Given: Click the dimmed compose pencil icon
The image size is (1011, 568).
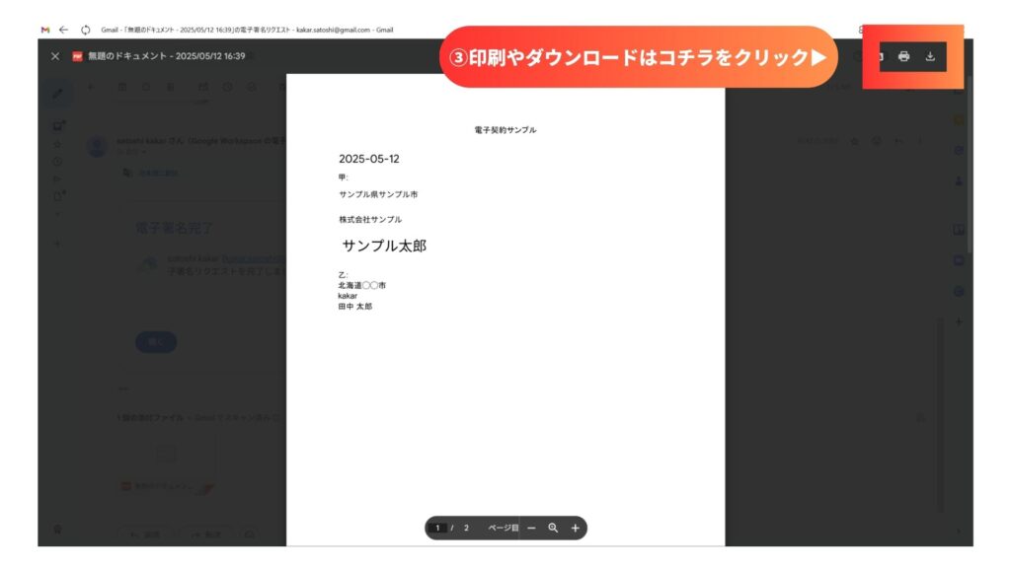Looking at the screenshot, I should [58, 95].
